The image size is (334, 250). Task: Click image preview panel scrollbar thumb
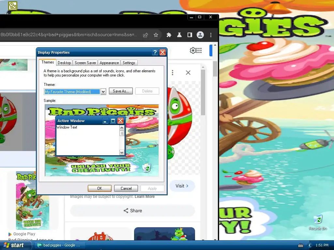coord(203,92)
